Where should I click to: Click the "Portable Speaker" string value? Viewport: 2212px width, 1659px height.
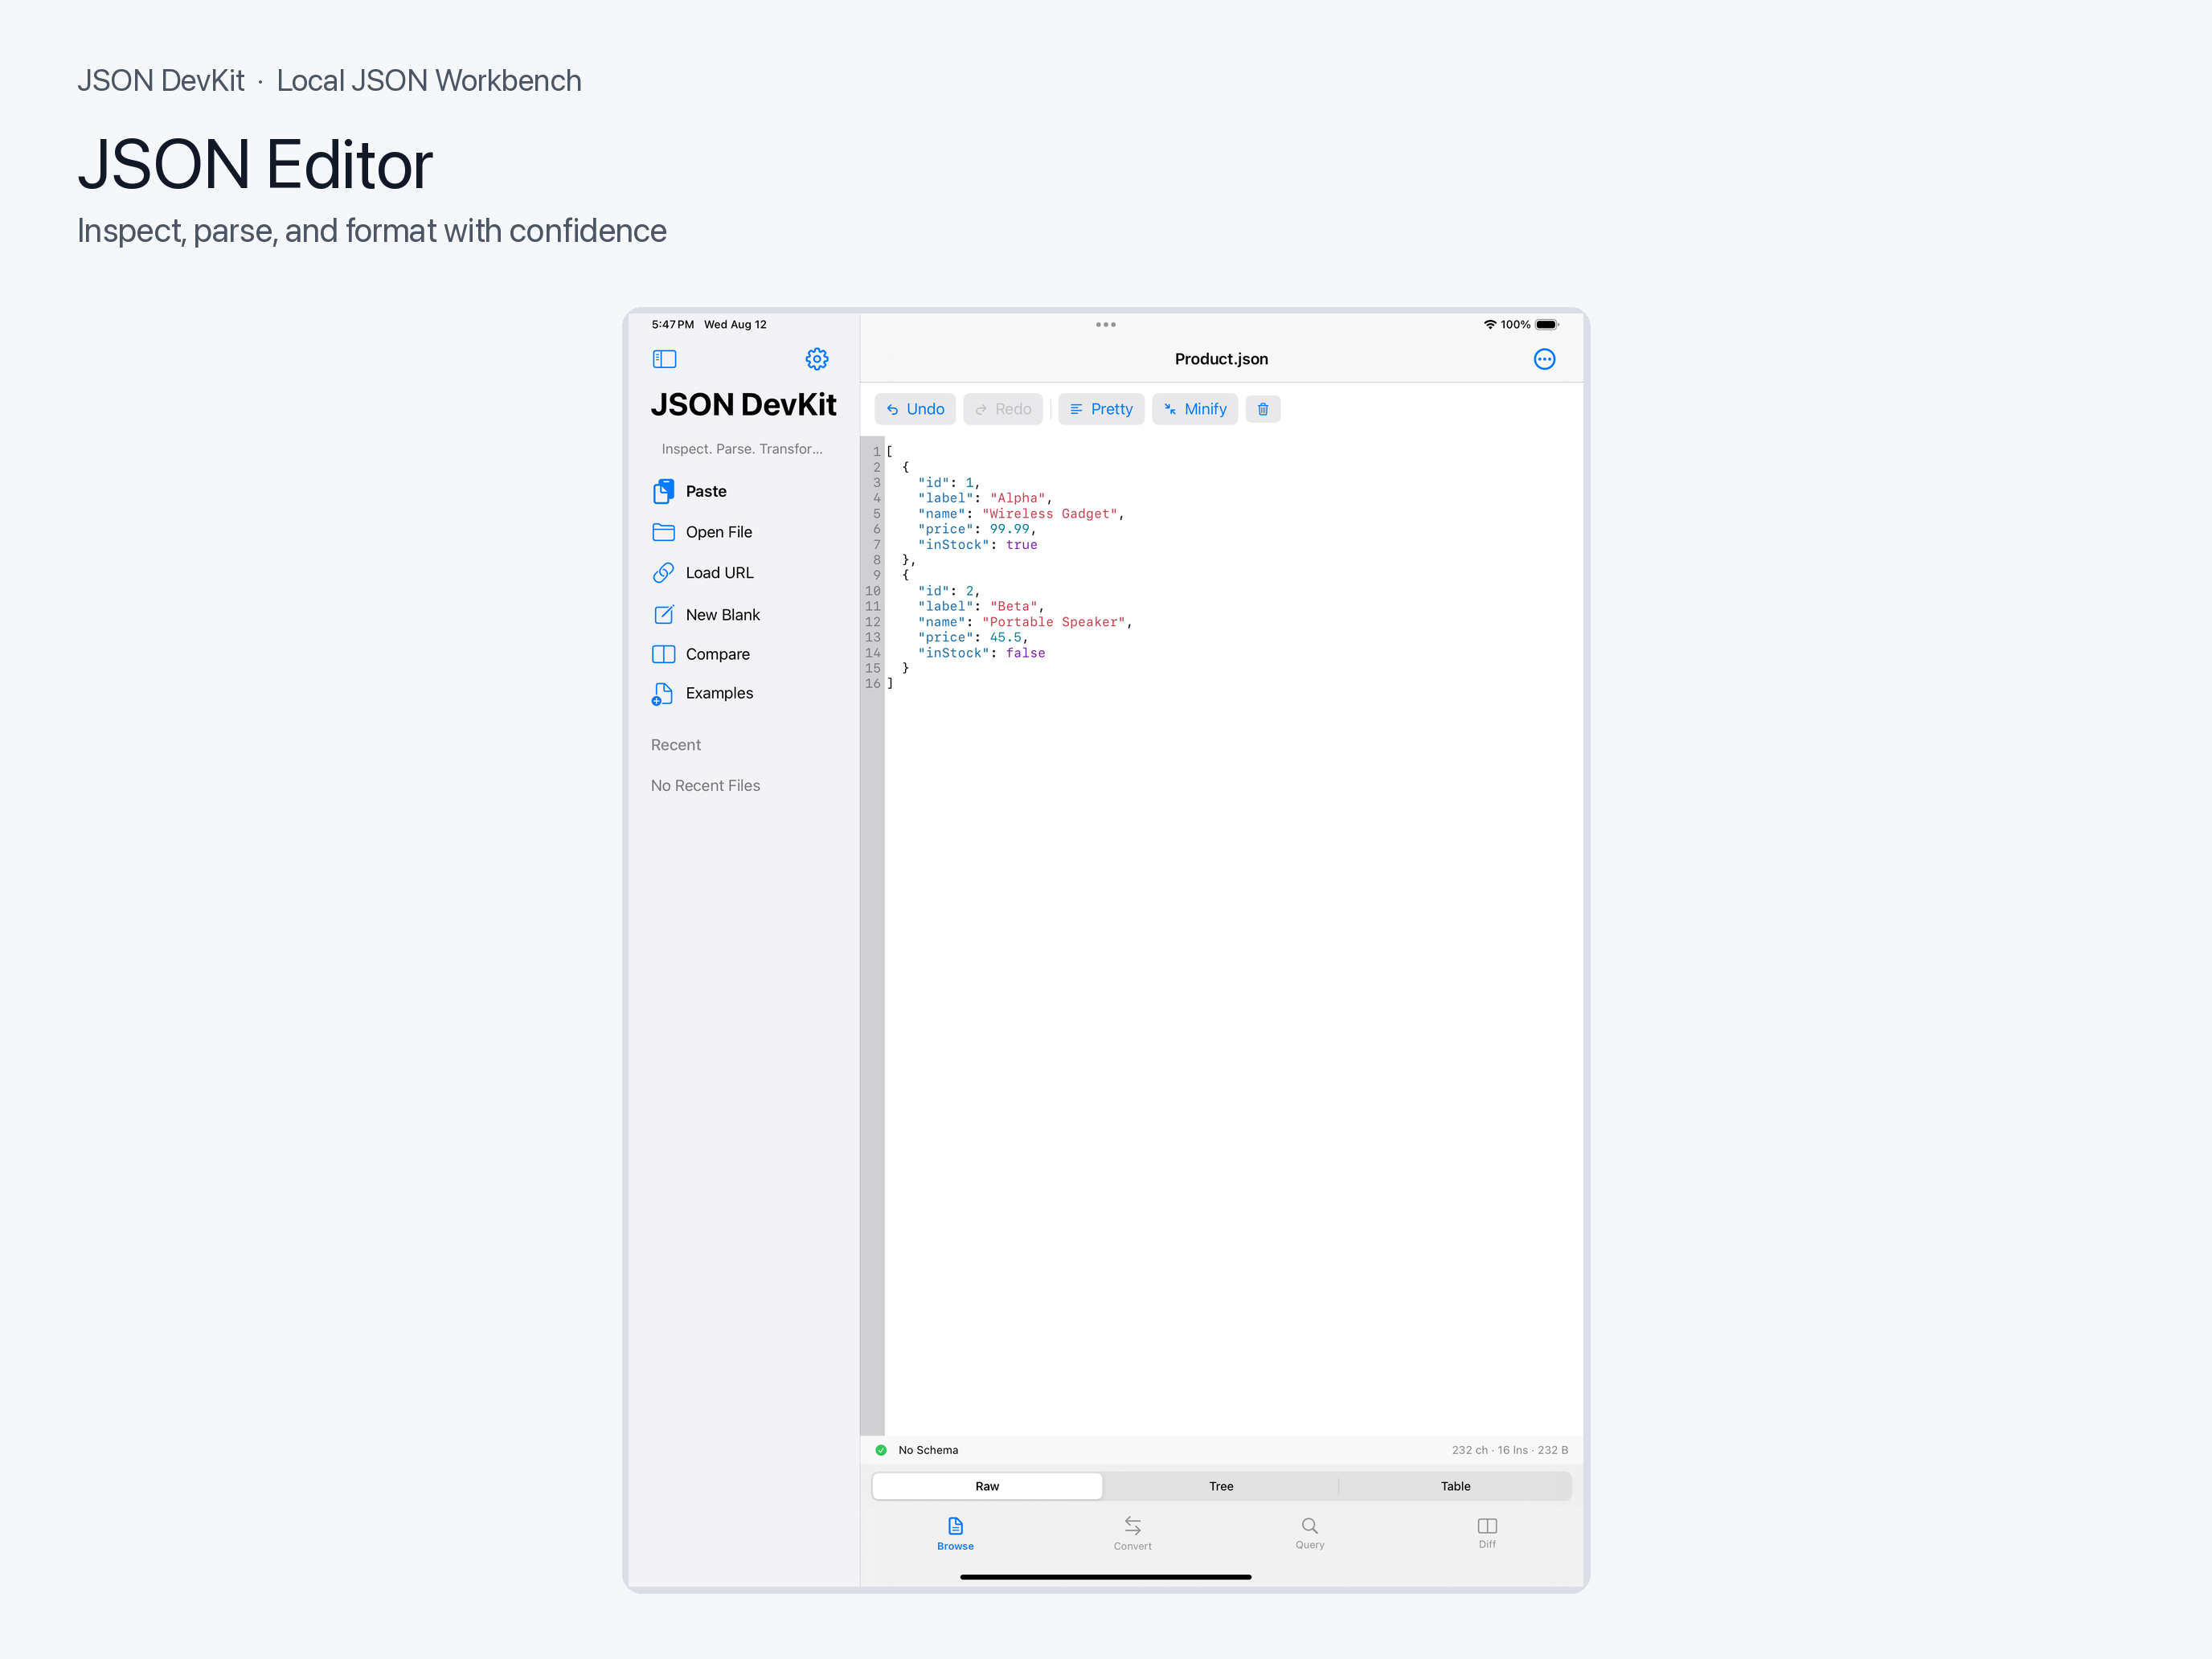click(1053, 622)
